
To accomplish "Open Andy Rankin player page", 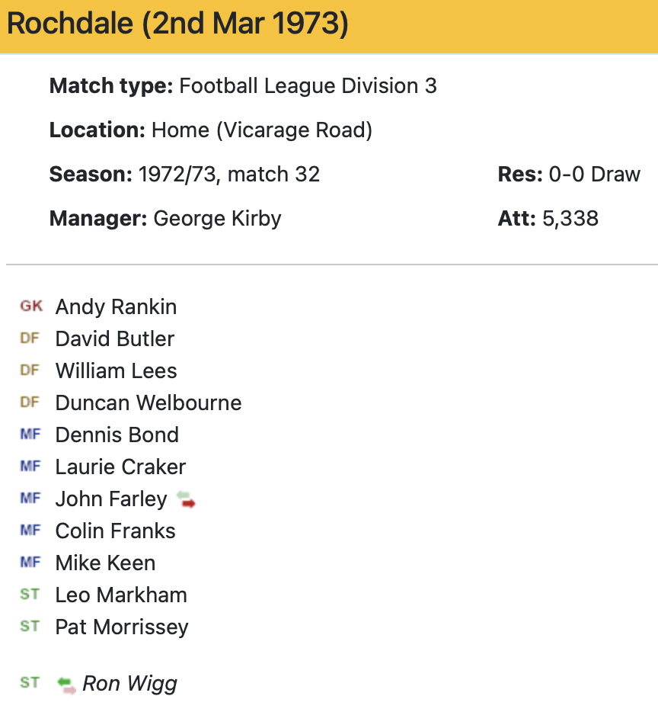I will click(116, 306).
